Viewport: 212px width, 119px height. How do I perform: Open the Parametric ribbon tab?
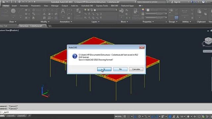[36, 6]
